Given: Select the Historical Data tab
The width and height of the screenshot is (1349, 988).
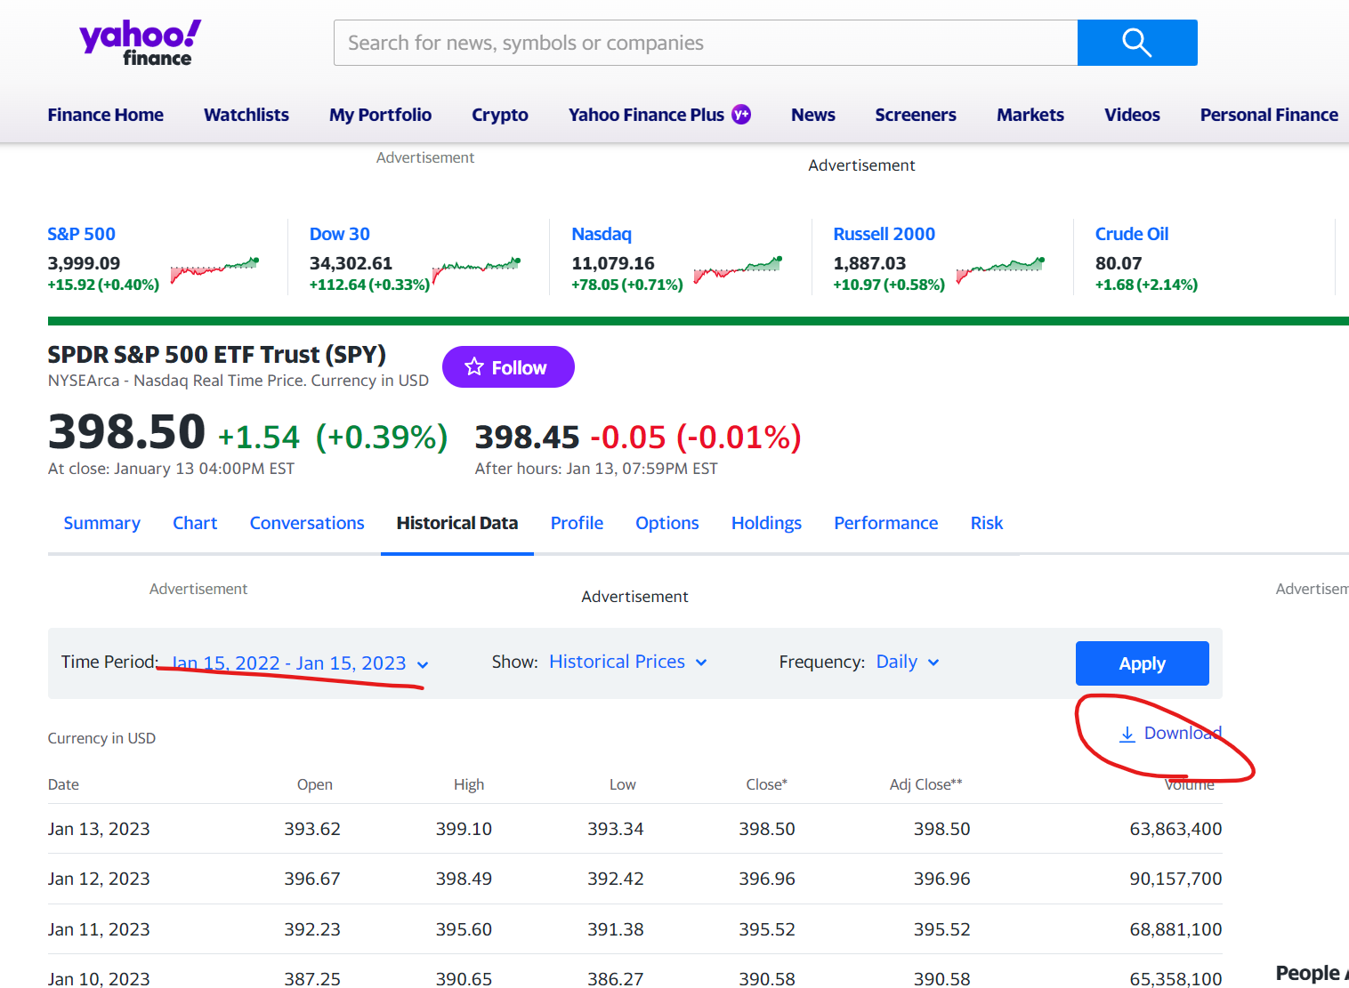Looking at the screenshot, I should (x=457, y=523).
